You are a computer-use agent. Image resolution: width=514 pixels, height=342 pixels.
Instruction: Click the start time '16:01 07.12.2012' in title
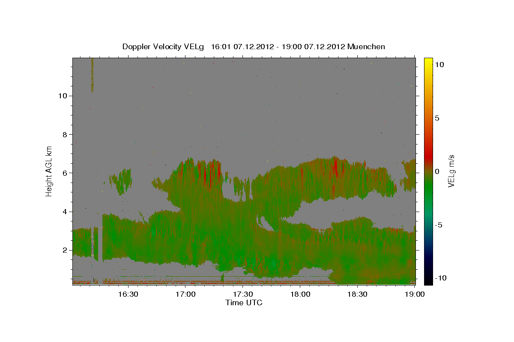click(242, 47)
